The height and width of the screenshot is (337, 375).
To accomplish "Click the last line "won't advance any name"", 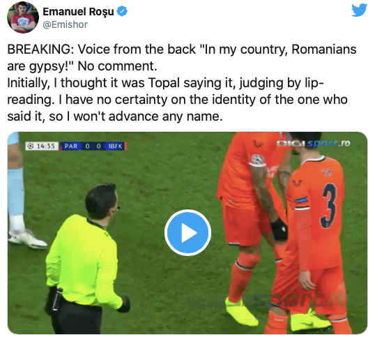I will [x=115, y=117].
